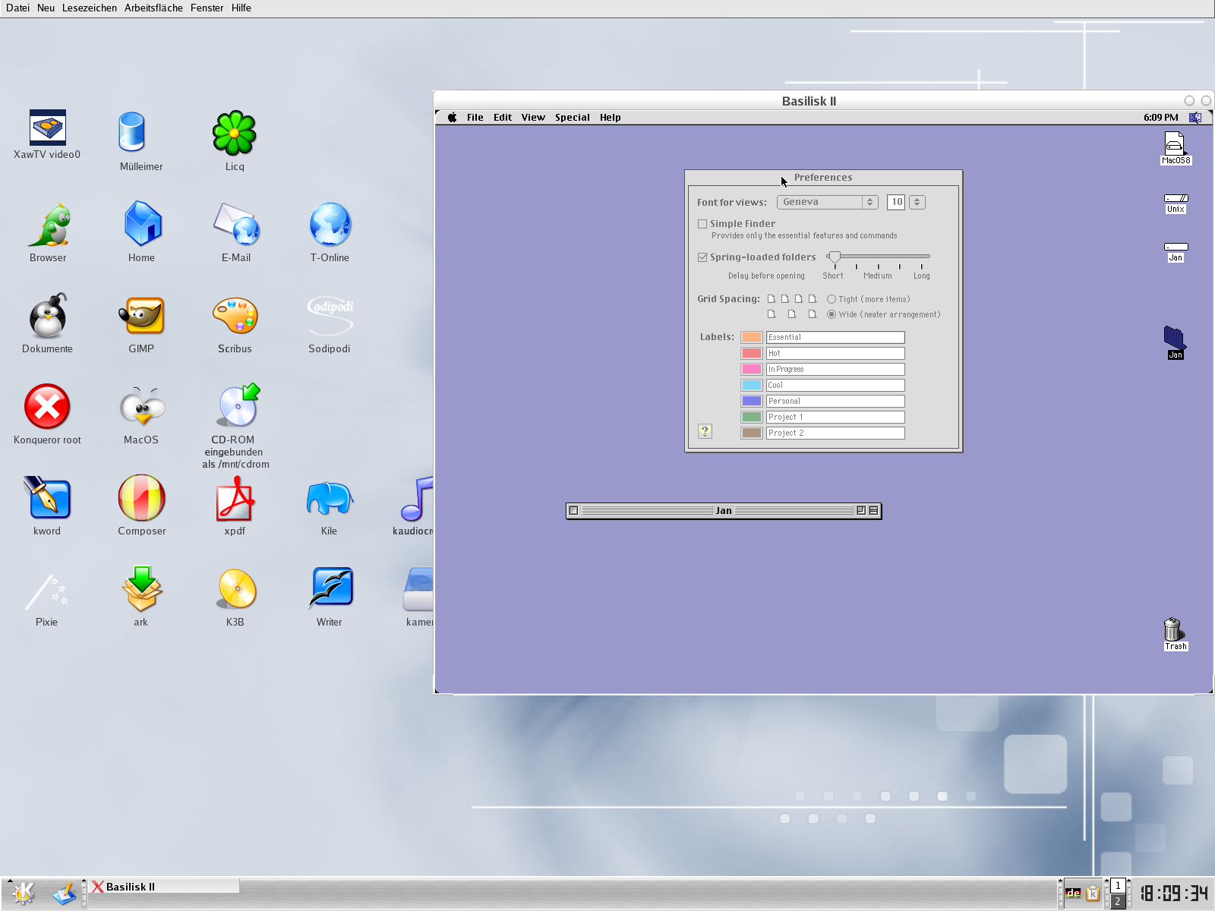
Task: Open the Mac application menu icon at top right
Action: [1195, 117]
